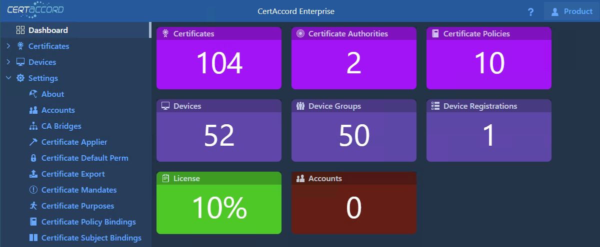Open the About settings page
Viewport: 600px width, 247px height.
coord(52,94)
